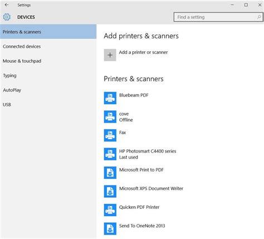Viewport: 264px width, 239px height.
Task: Click the Offline status under cove
Action: coord(126,120)
